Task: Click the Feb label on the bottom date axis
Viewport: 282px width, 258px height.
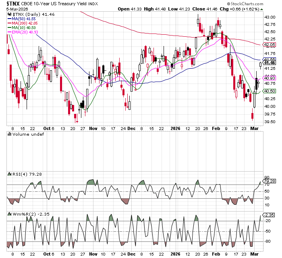Action: (216, 254)
